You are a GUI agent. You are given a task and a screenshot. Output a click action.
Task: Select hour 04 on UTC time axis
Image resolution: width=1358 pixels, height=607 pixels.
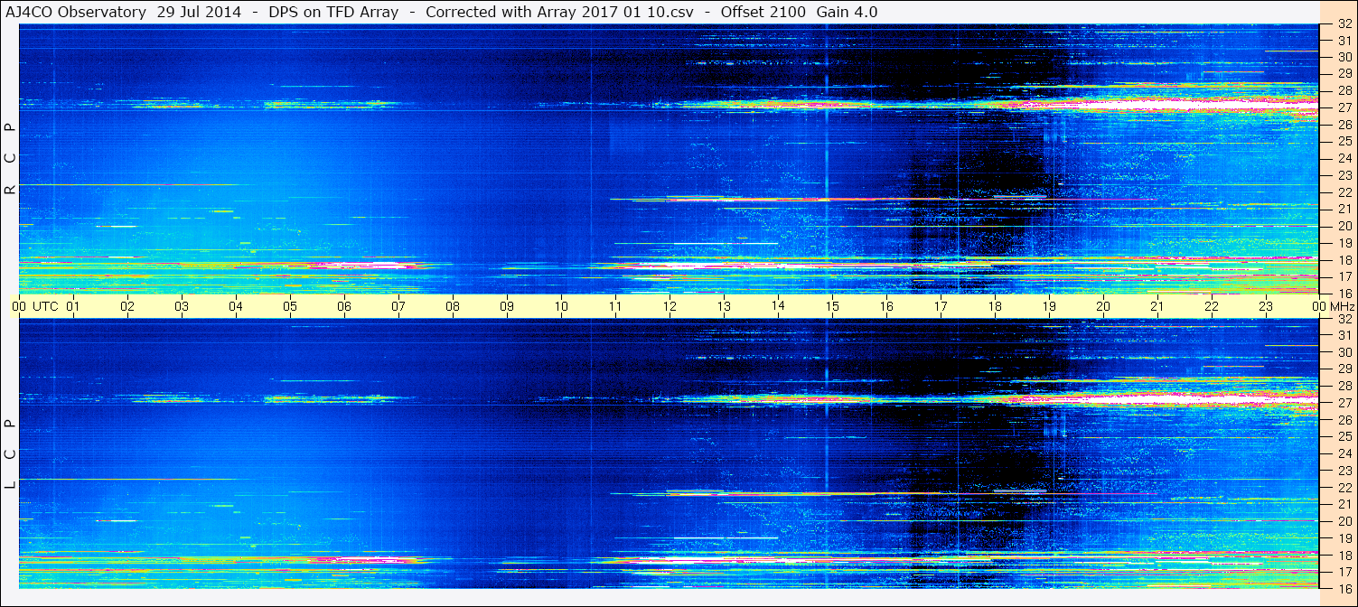(x=236, y=306)
